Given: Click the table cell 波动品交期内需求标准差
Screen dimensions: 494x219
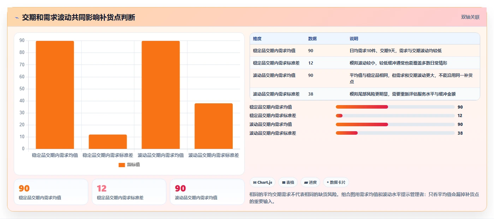Looking at the screenshot, I should click(276, 94).
